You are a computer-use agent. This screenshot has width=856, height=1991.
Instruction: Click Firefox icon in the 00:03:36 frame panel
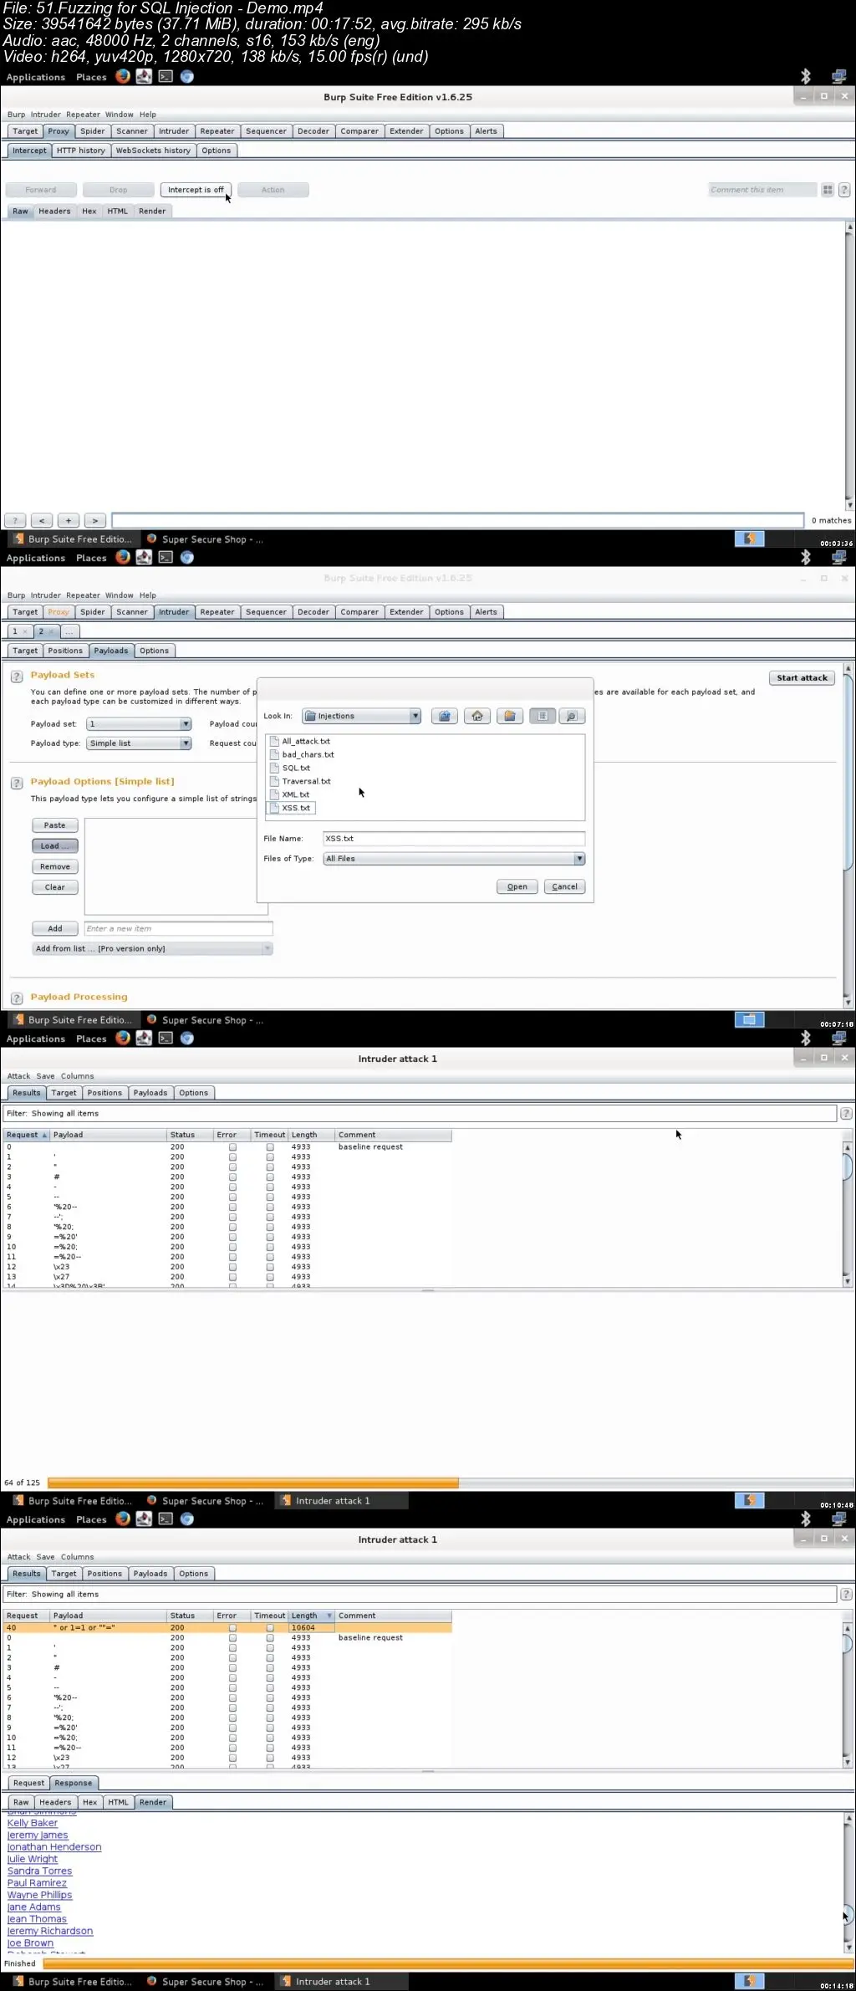(123, 76)
